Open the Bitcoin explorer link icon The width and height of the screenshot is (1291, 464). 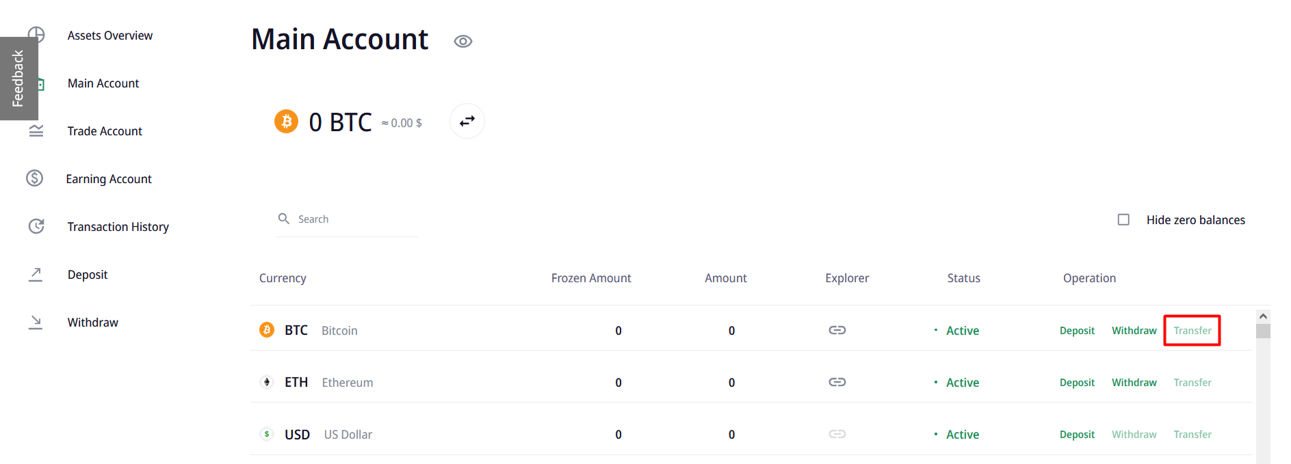(x=837, y=330)
